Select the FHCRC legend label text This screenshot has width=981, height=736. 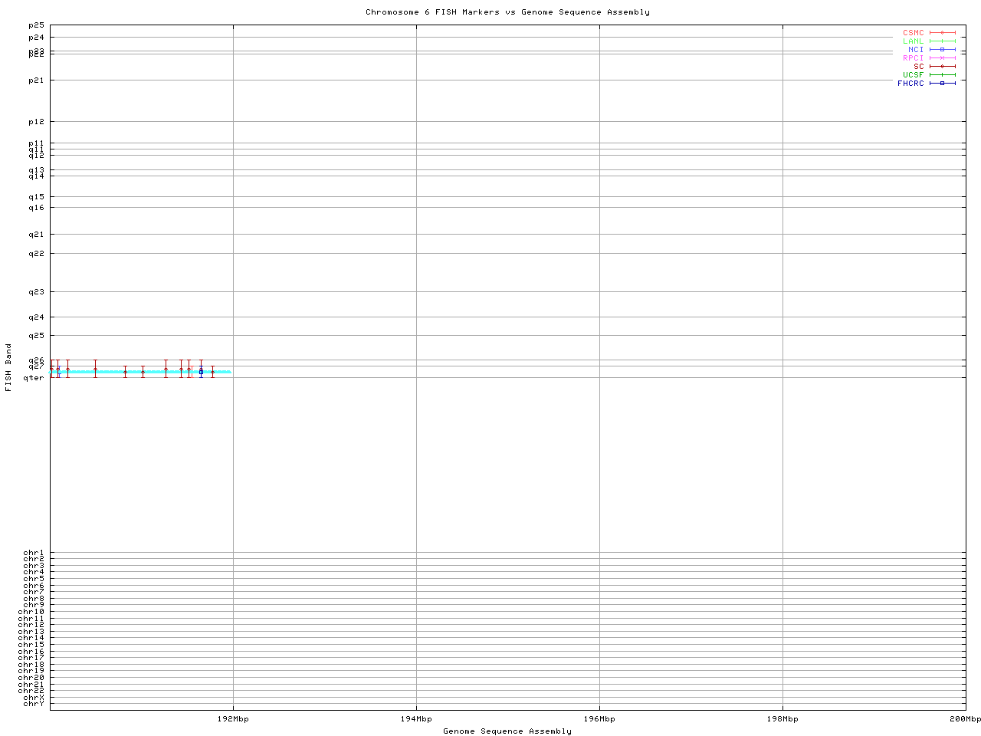tap(910, 84)
